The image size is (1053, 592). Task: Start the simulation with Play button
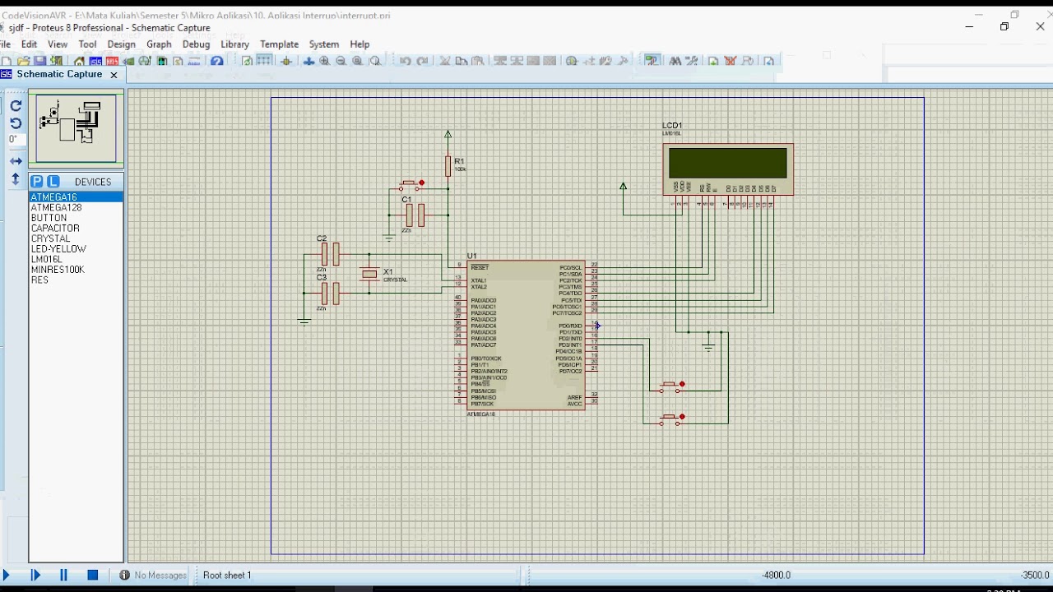click(5, 576)
